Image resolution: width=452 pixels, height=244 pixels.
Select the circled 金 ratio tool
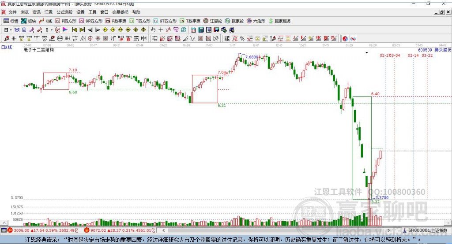point(257,39)
